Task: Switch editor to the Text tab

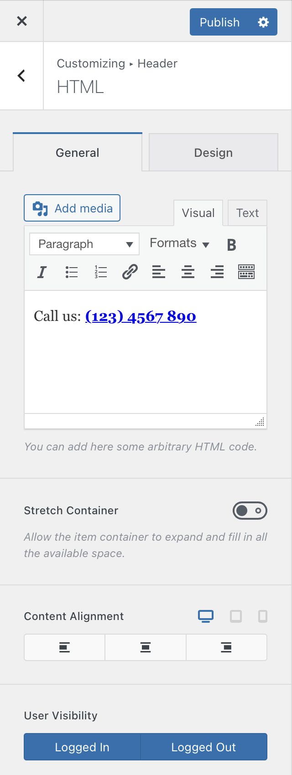Action: point(247,213)
